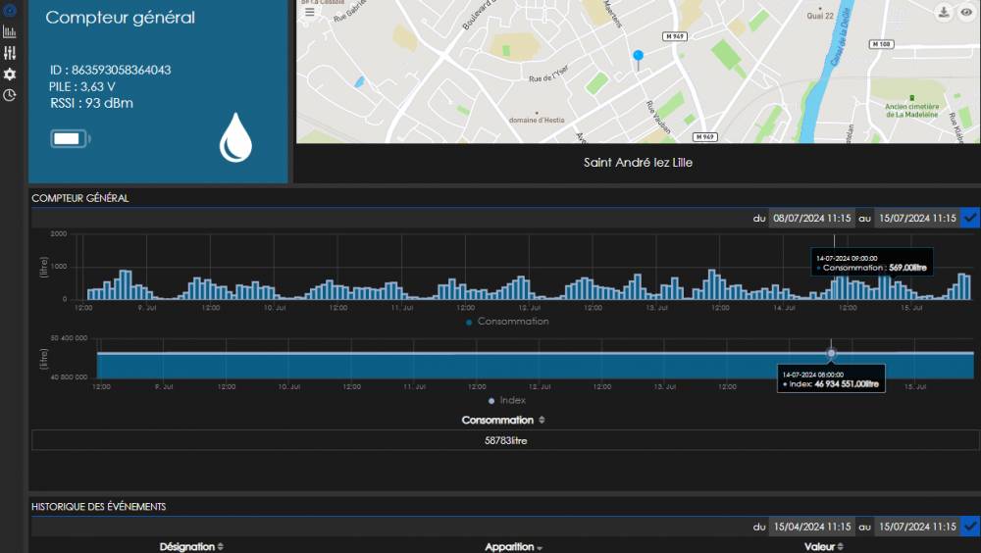Open the gear configuration sidebar icon

coord(10,74)
